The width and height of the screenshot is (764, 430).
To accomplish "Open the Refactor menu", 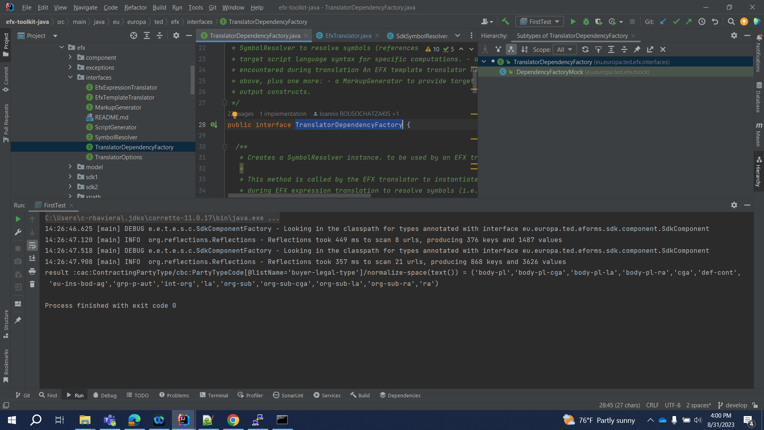I will [135, 7].
